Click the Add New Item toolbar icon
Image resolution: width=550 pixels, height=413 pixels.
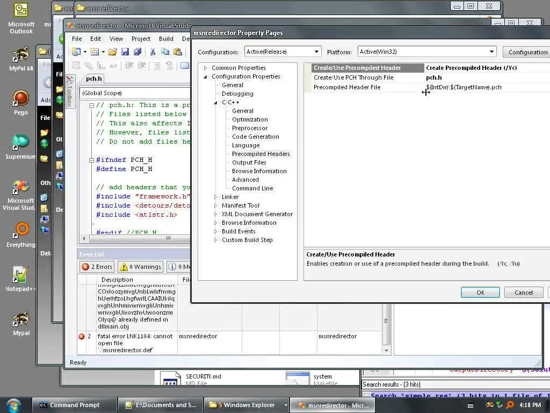point(95,52)
